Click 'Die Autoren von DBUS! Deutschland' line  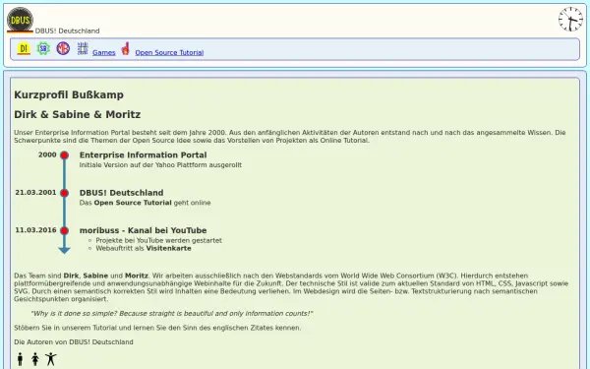point(74,341)
